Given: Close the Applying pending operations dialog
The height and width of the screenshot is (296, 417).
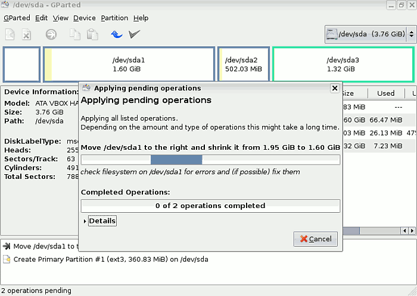Looking at the screenshot, I should tap(334, 88).
